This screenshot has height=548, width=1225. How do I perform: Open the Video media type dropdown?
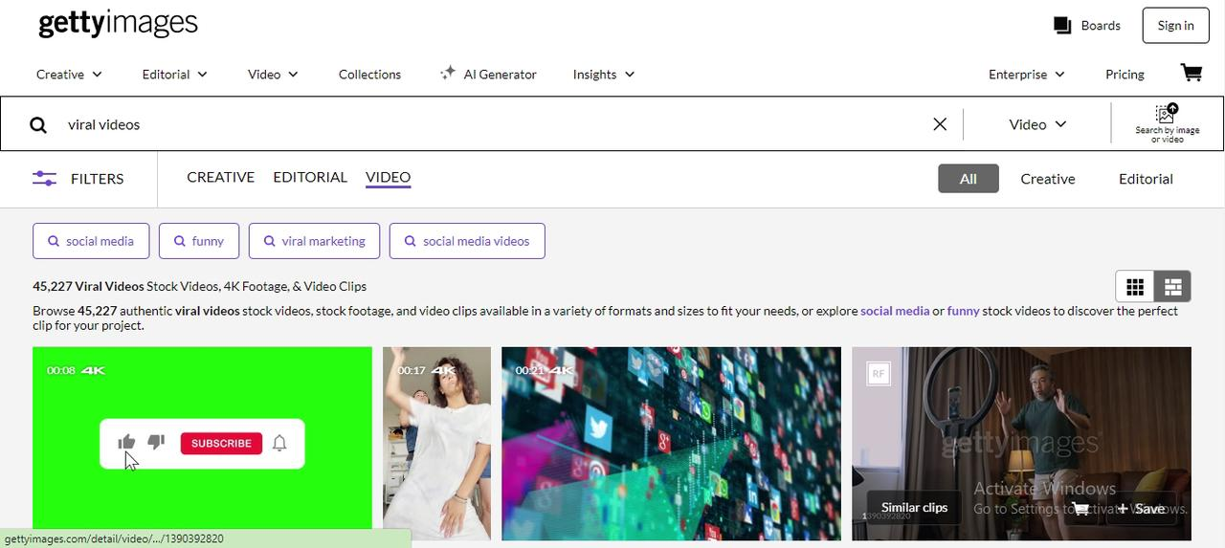pos(1037,124)
